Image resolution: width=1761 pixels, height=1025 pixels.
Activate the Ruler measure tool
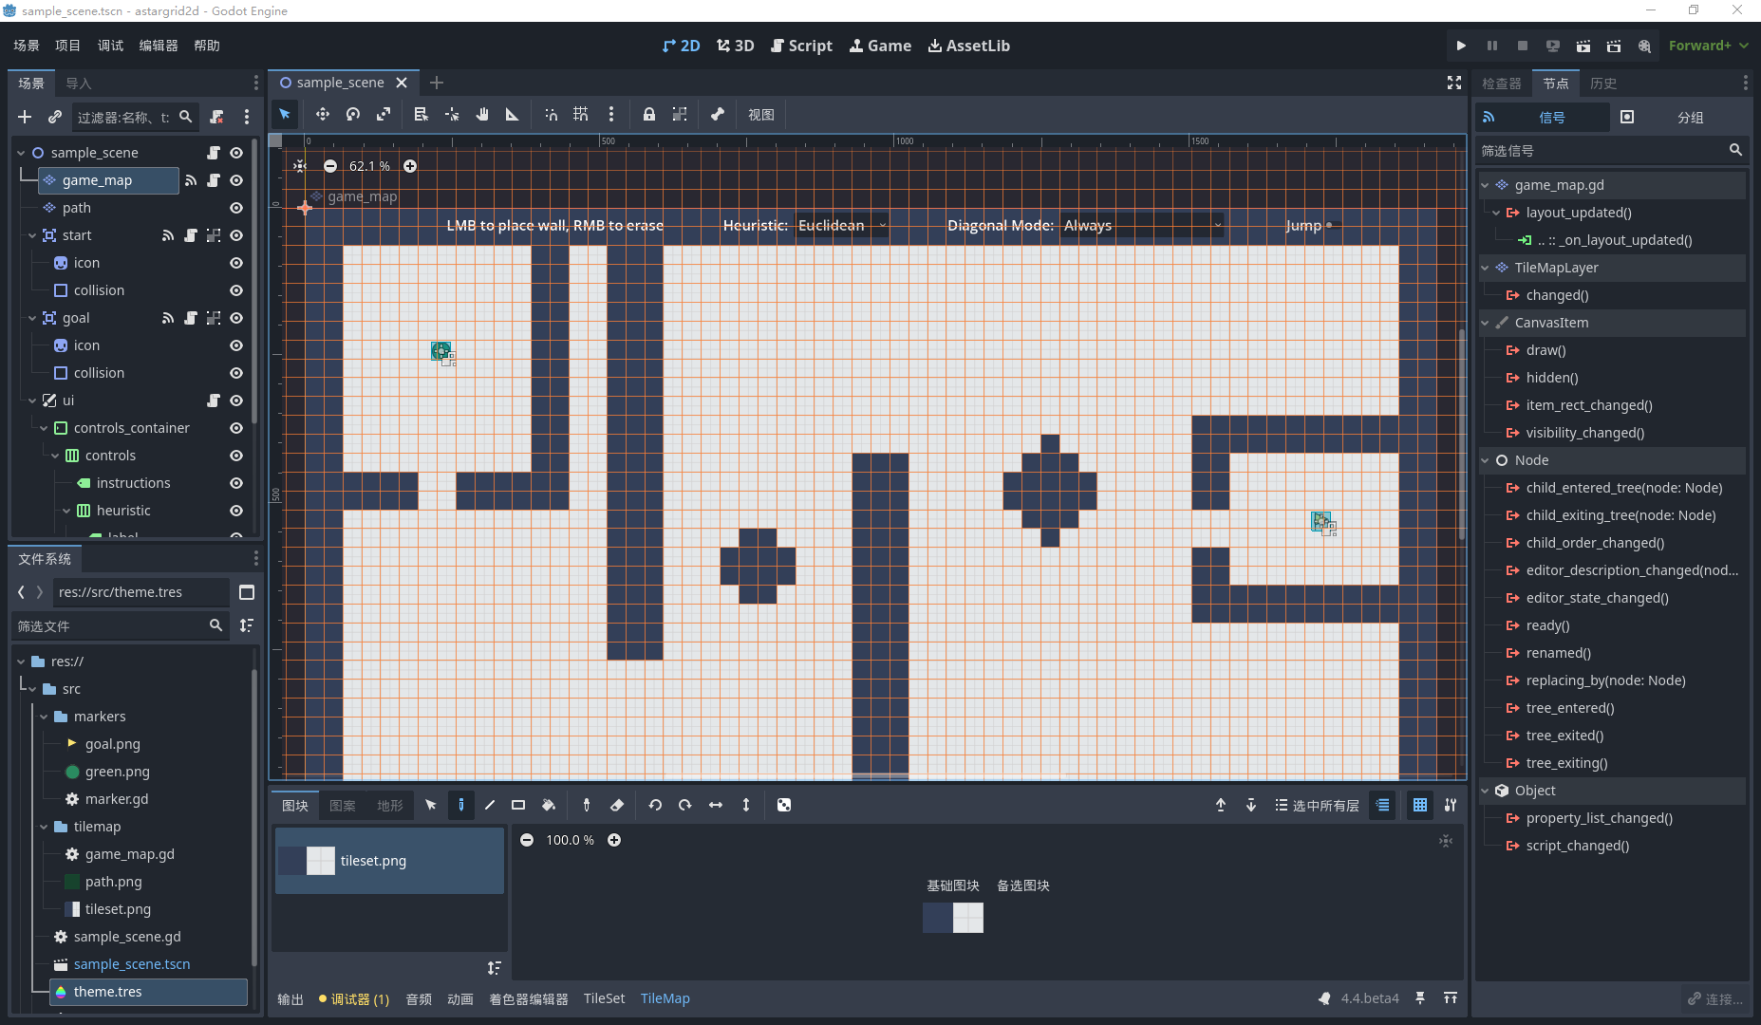coord(513,114)
